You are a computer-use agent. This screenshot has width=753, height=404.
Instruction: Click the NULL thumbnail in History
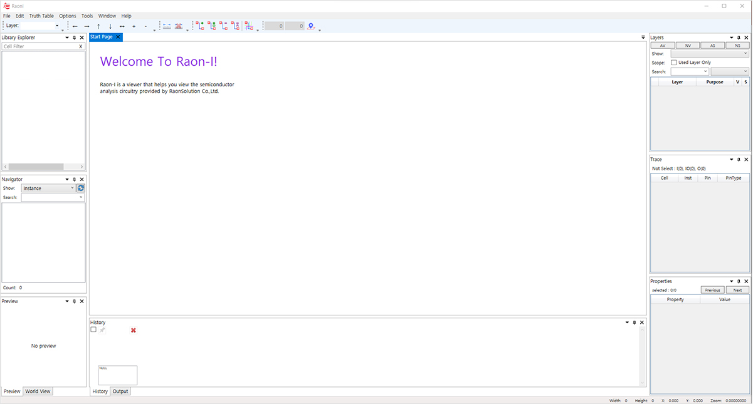118,375
